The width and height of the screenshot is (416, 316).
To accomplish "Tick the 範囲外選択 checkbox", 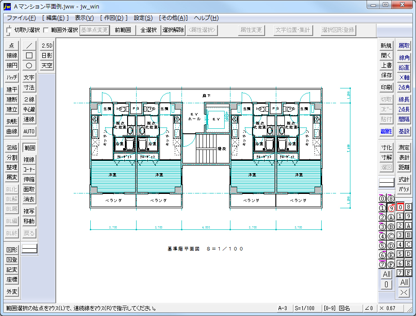I will [46, 30].
